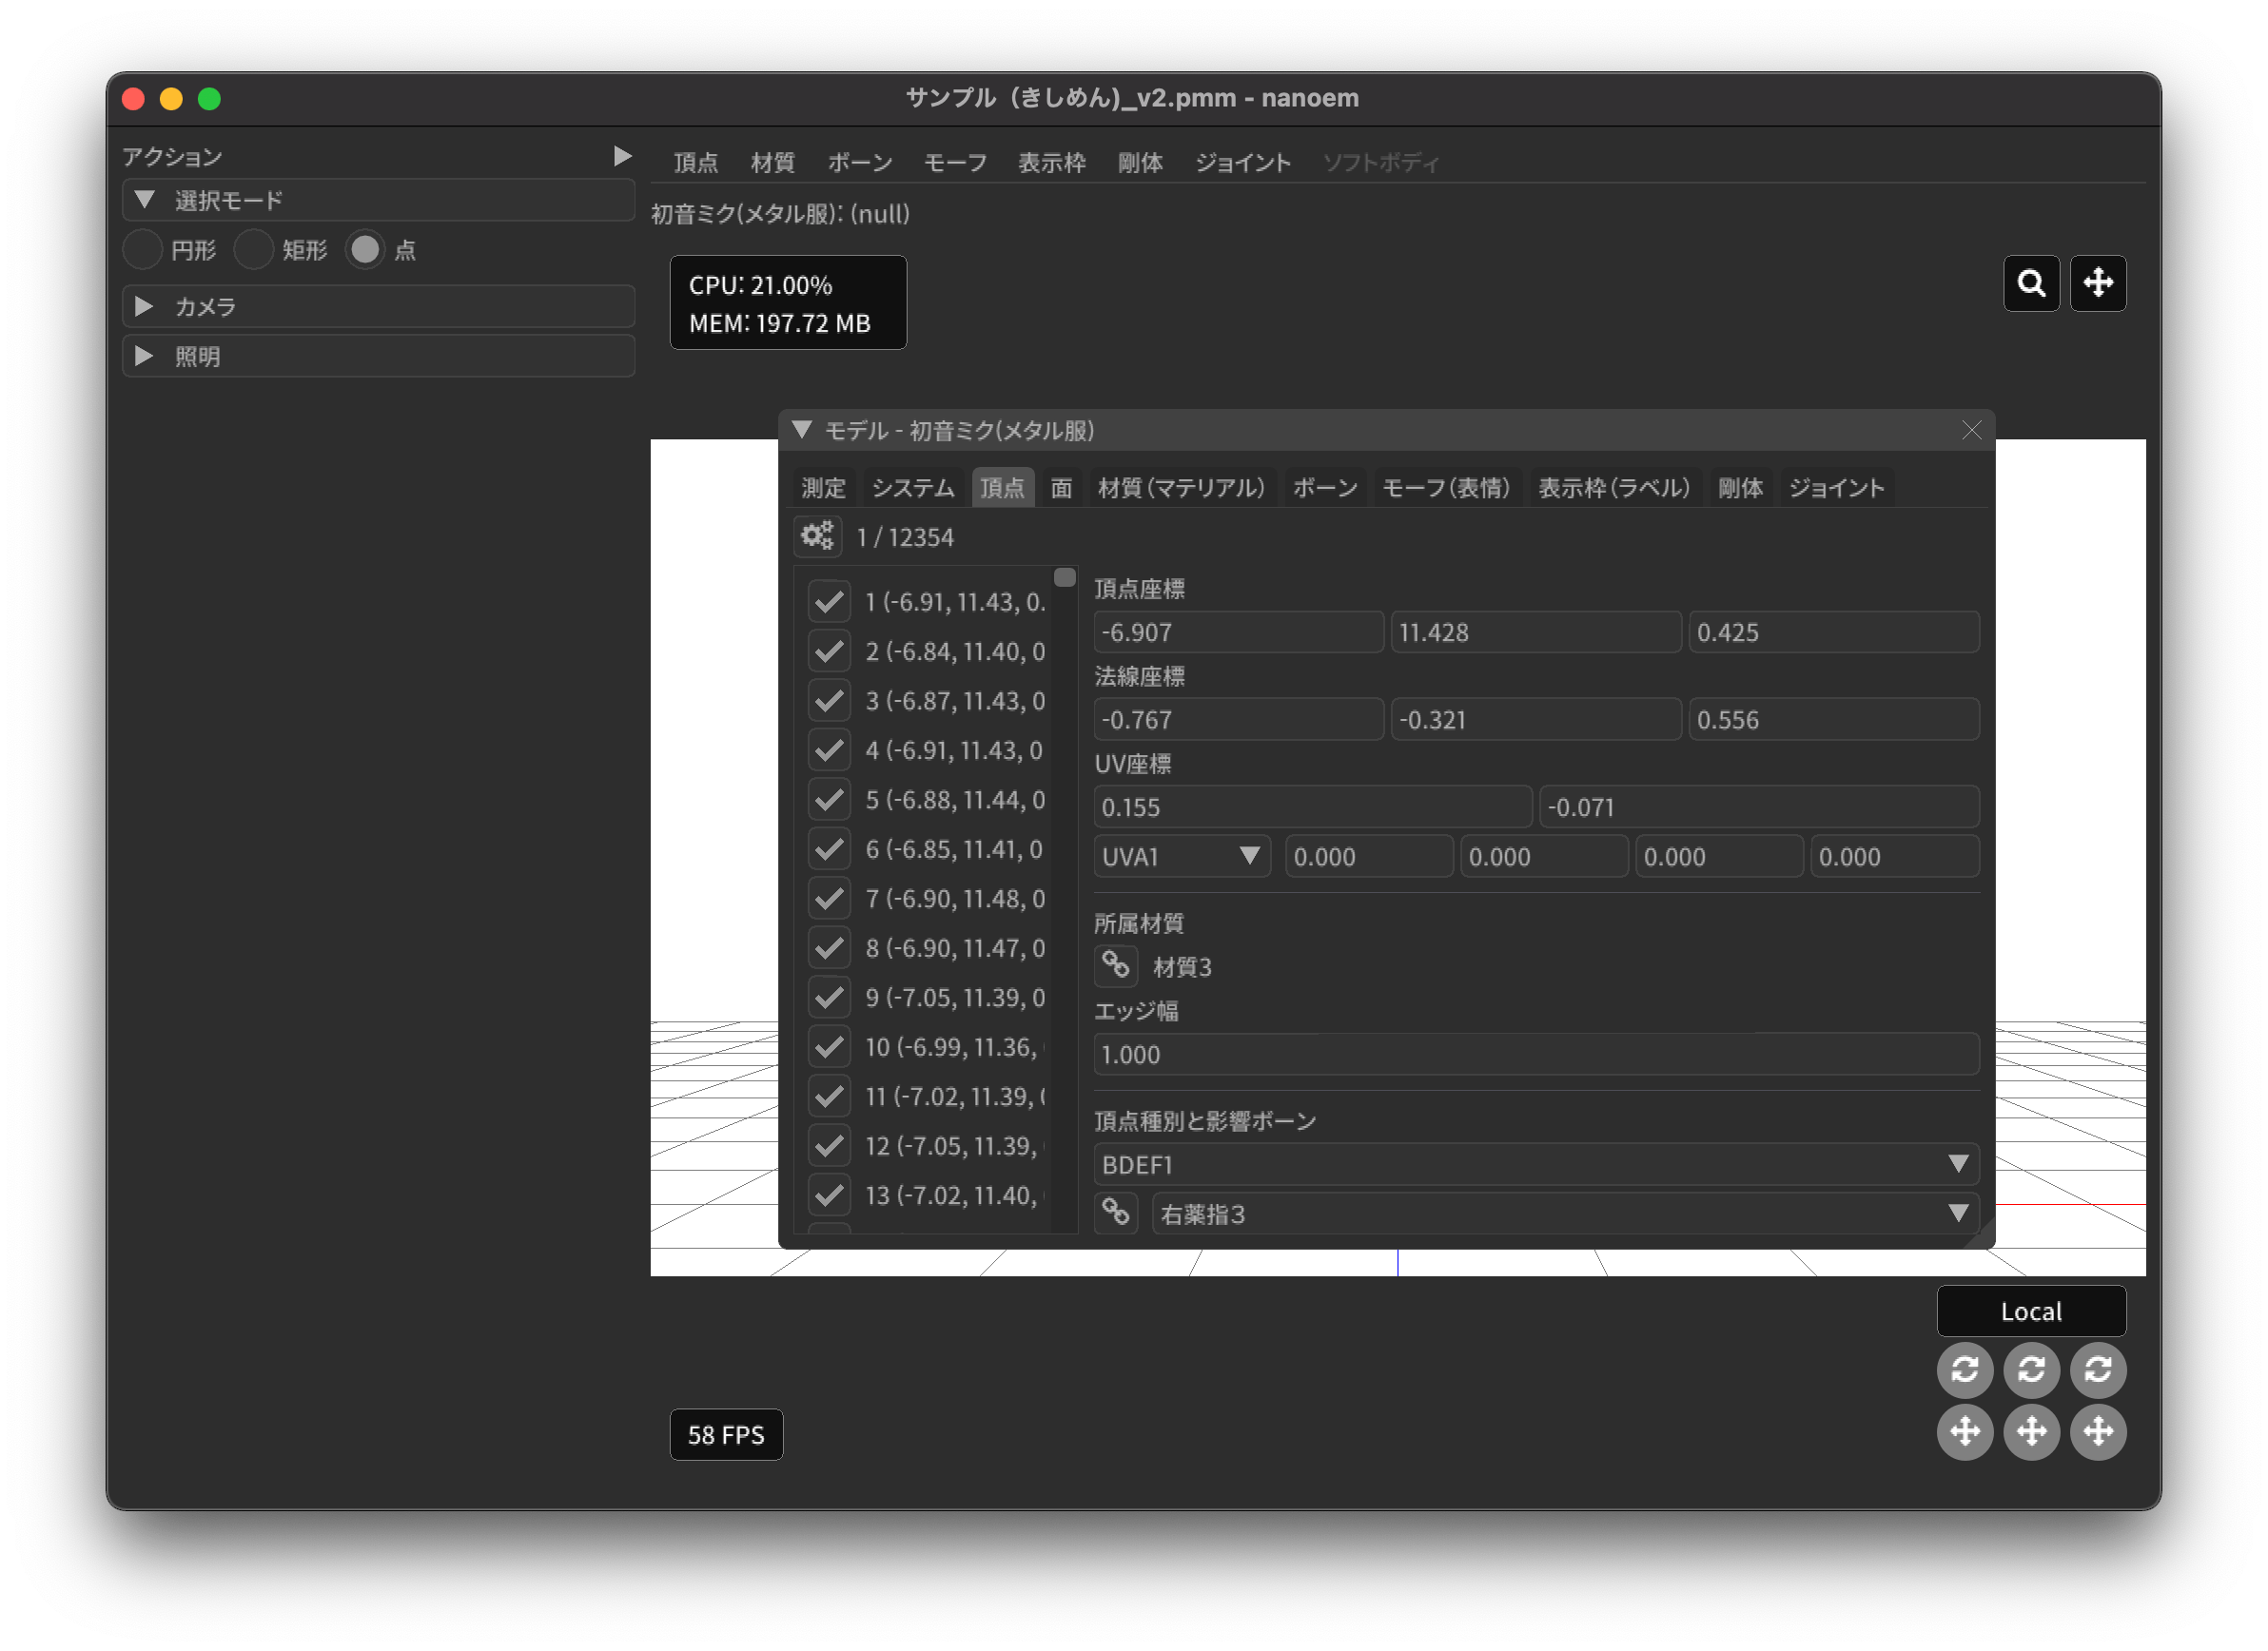The image size is (2268, 1651).
Task: Click the エッジ幅 1.000 field
Action: 1535,1055
